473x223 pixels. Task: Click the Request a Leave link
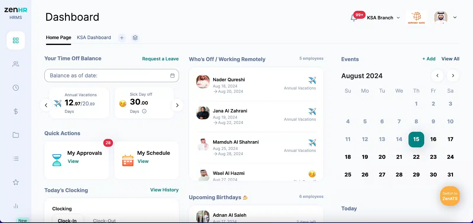[x=160, y=59]
